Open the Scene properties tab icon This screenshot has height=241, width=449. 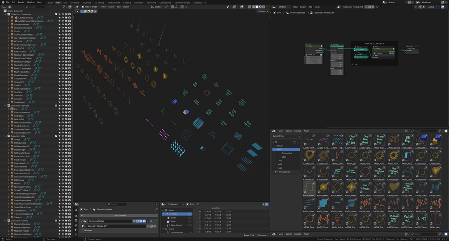pos(76,230)
